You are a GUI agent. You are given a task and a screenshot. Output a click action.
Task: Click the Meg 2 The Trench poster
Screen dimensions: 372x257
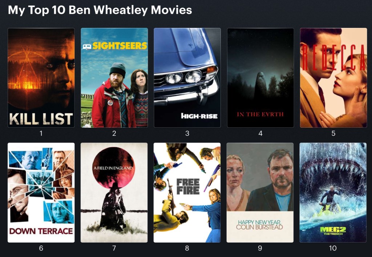tap(333, 193)
